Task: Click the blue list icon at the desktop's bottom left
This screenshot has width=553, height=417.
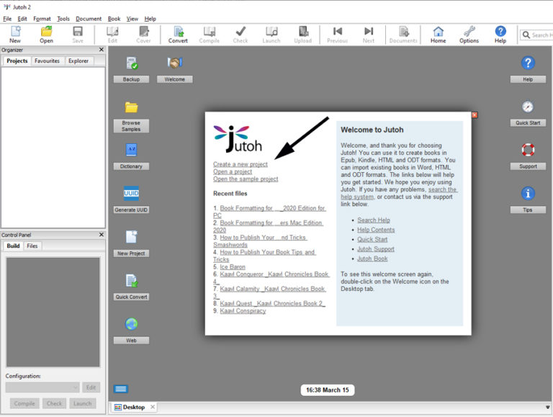Action: point(121,389)
